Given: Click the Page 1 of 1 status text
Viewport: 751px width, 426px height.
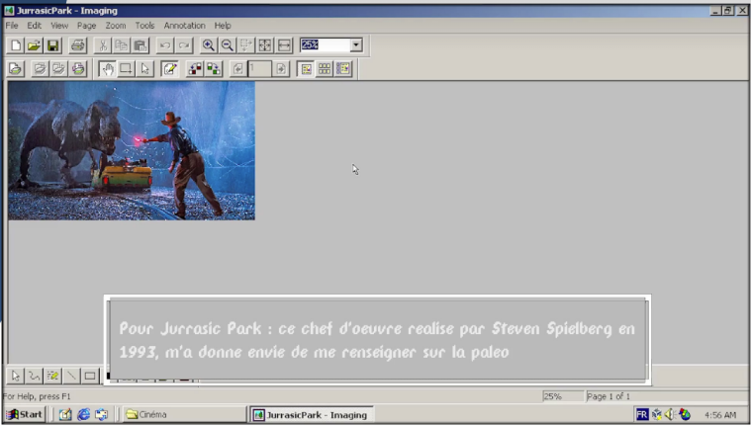Looking at the screenshot, I should pyautogui.click(x=609, y=396).
